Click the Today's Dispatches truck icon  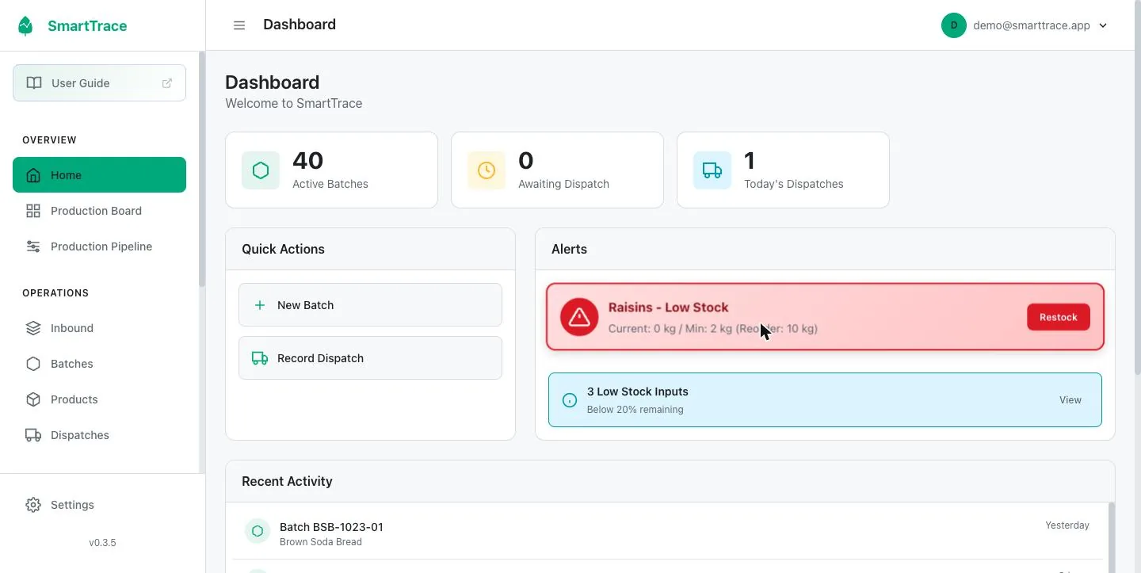712,170
